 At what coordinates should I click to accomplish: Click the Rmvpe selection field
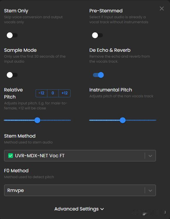[80, 190]
